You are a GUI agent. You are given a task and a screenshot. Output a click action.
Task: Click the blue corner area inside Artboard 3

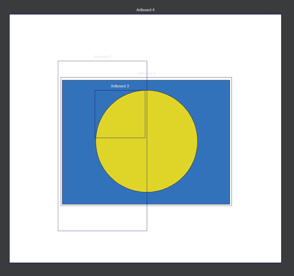[x=101, y=96]
